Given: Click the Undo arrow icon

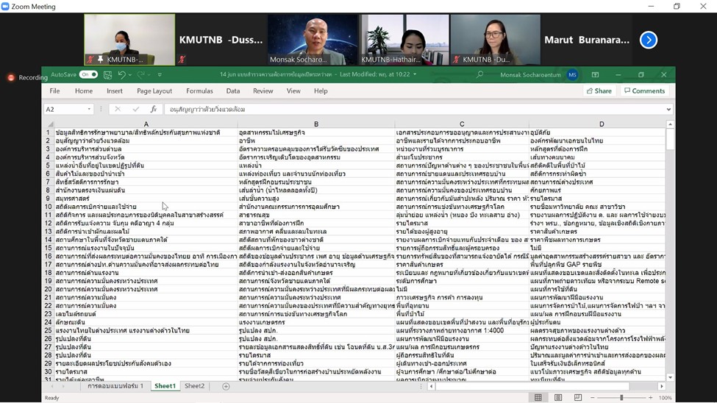Looking at the screenshot, I should click(122, 75).
